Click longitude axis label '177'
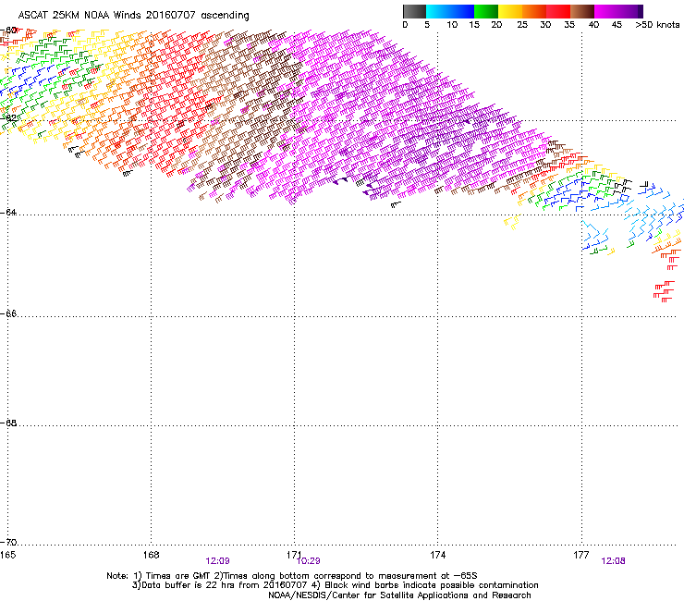The width and height of the screenshot is (684, 601). click(581, 555)
